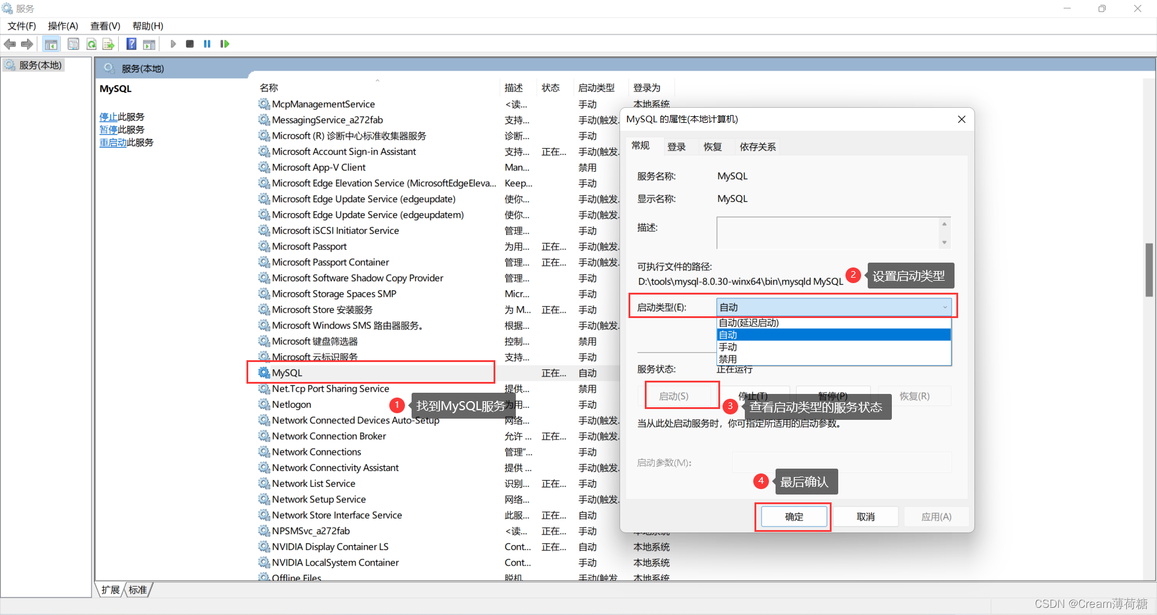
Task: Click the Export List toolbar icon
Action: (108, 44)
